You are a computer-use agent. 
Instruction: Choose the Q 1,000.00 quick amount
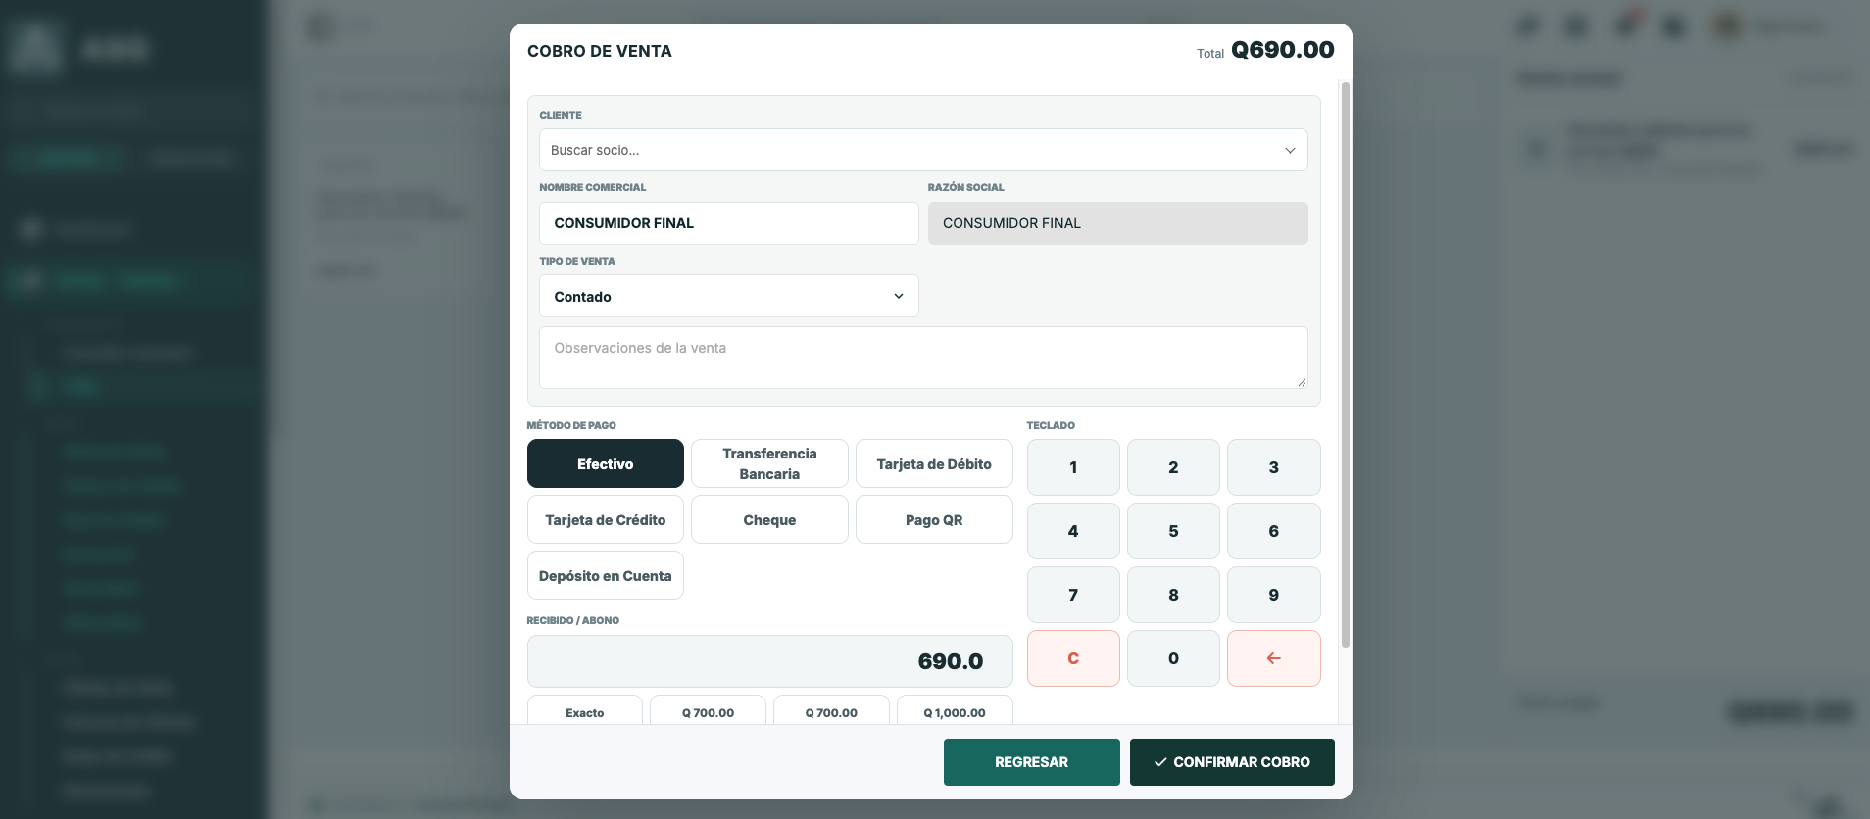coord(955,710)
